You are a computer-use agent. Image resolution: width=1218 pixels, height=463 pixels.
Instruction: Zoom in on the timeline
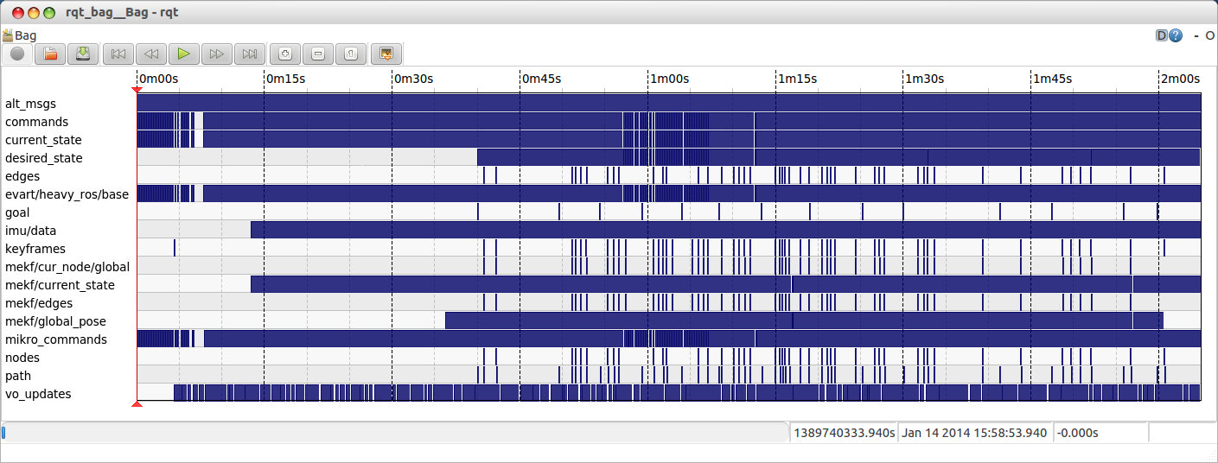tap(285, 54)
